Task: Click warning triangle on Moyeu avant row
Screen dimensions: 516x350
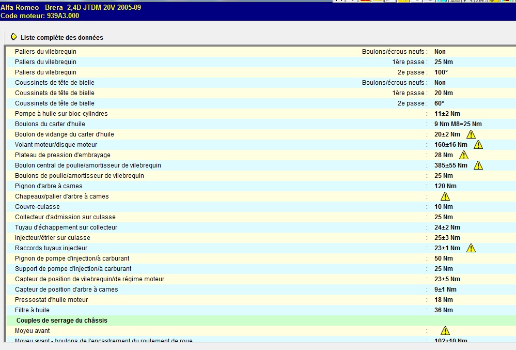Action: click(x=445, y=331)
